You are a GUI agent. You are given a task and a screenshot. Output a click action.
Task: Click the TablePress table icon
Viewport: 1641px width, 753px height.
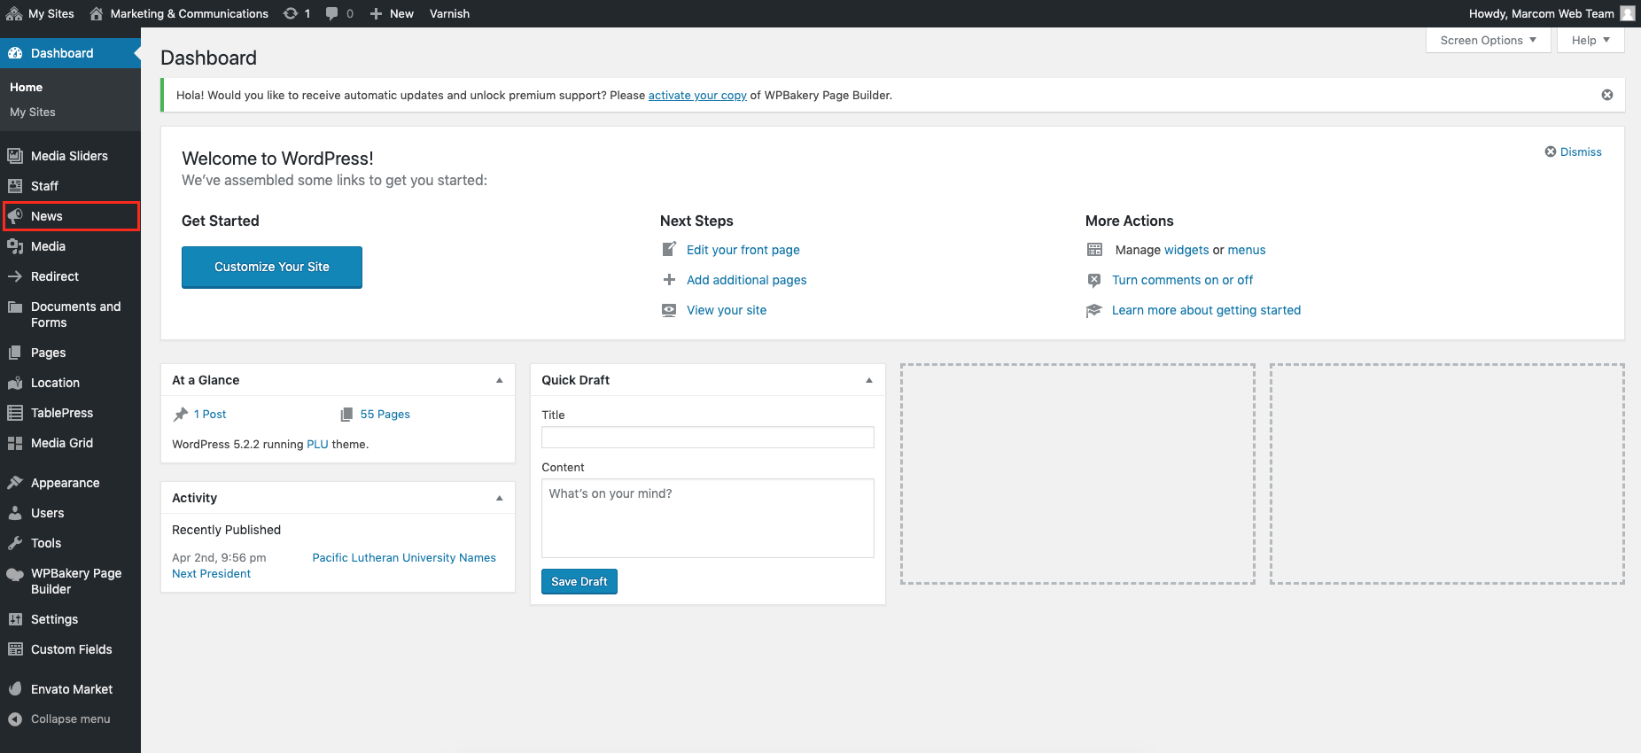pyautogui.click(x=15, y=413)
